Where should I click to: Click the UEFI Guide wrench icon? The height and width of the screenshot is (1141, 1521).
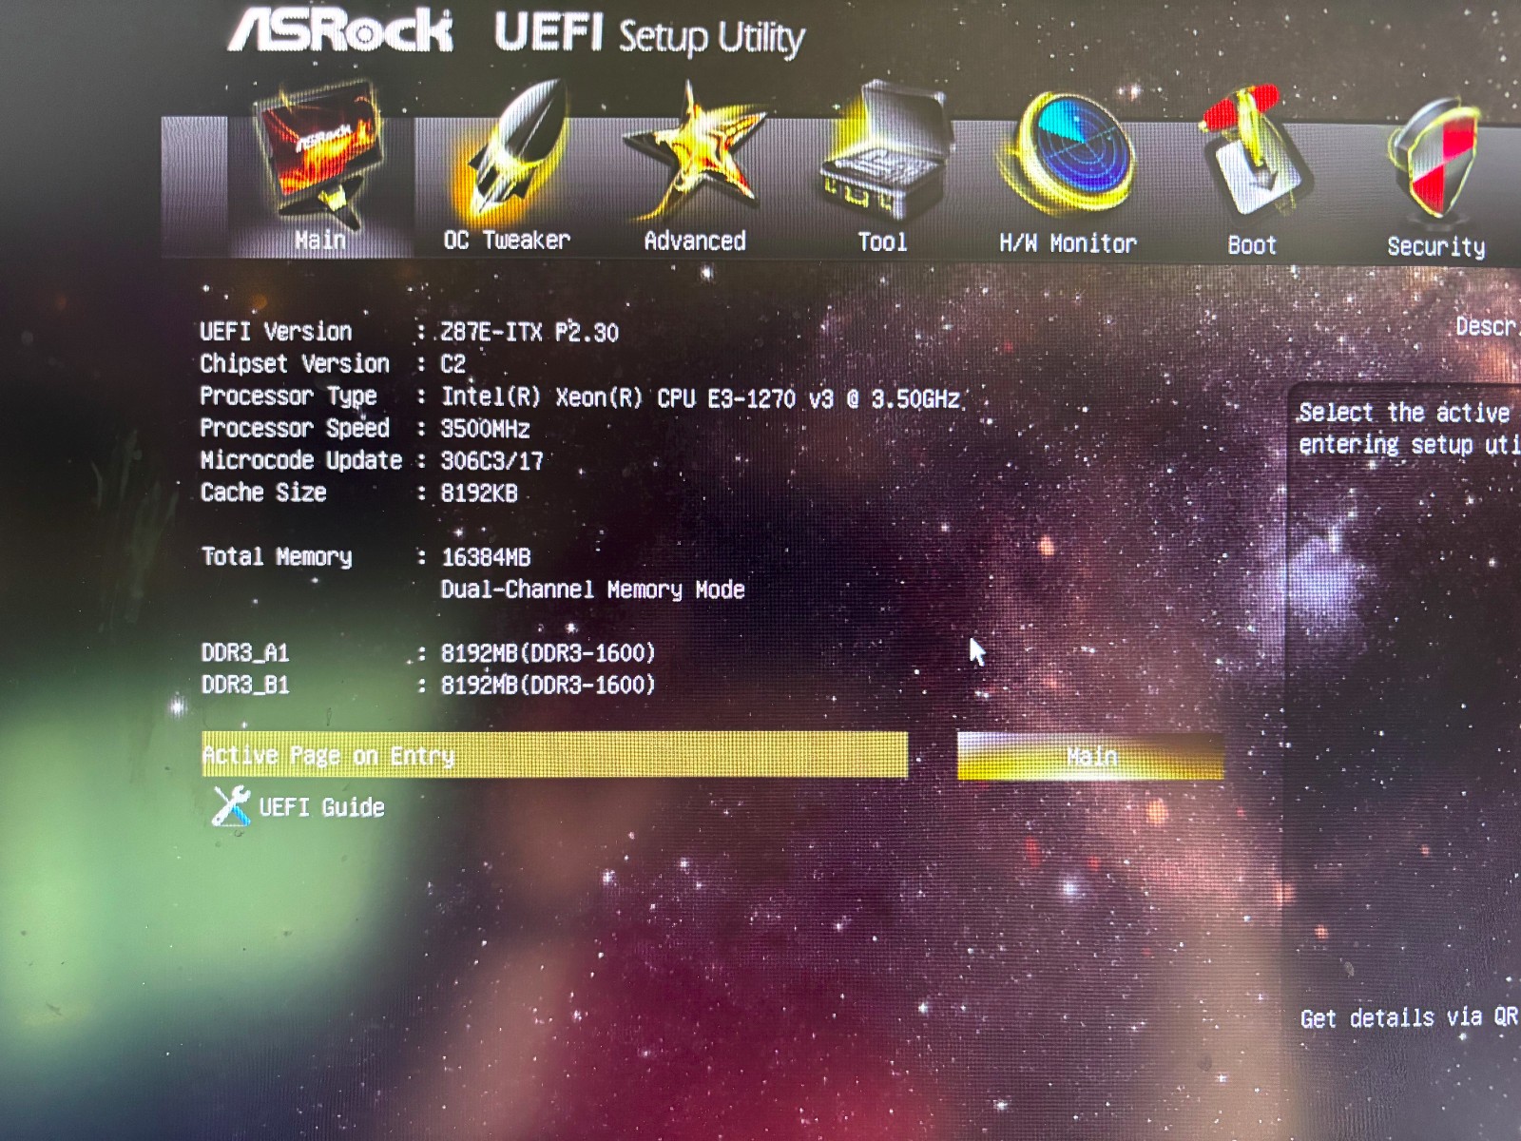tap(231, 806)
